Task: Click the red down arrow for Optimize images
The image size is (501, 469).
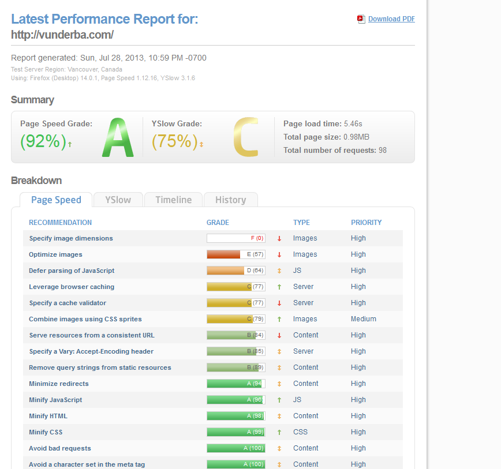Action: tap(279, 254)
